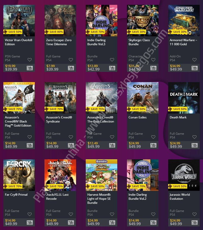Add Zero Time Dilemma to cart
The width and height of the screenshot is (203, 230).
tap(71, 68)
